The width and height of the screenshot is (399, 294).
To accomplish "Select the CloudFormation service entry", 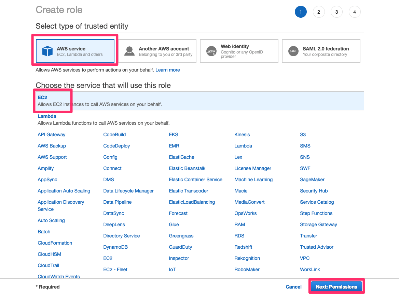I will pos(55,243).
